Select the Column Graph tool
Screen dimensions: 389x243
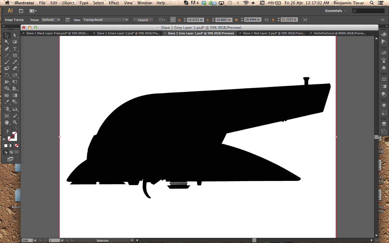[15, 109]
